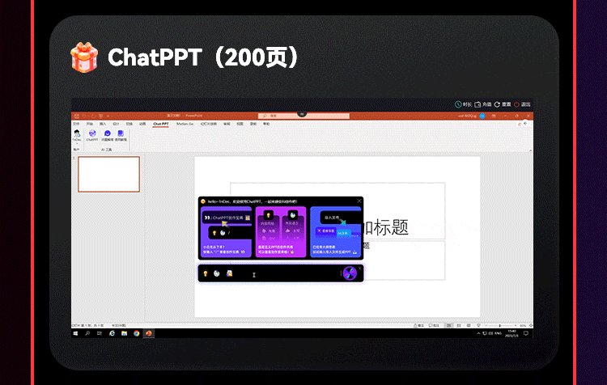The image size is (607, 385).
Task: Open the browser icon next to File Explorer
Action: pyautogui.click(x=136, y=333)
